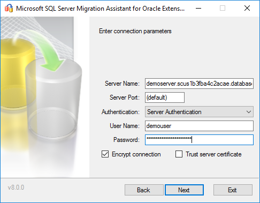Click the SSMA app icon in title bar
Screen dimensions: 260x203
tap(9, 8)
